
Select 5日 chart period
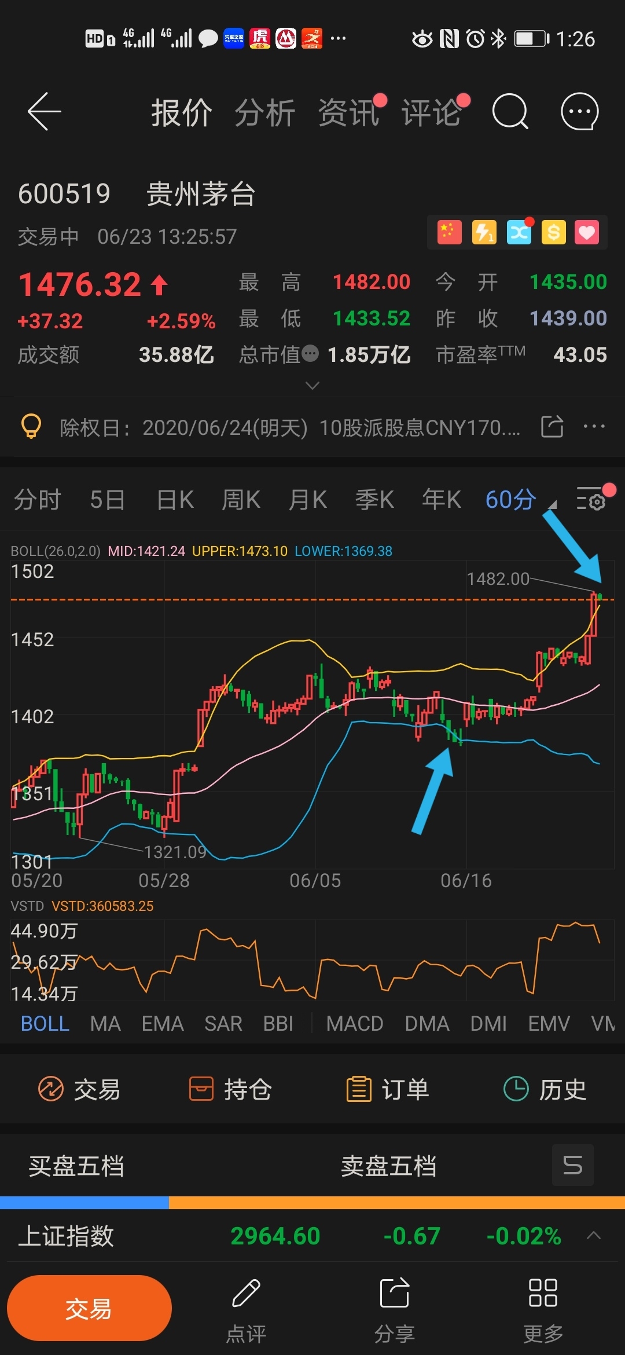coord(108,499)
